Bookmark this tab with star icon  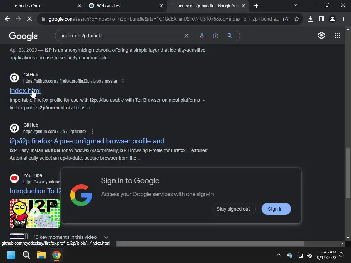(x=297, y=19)
